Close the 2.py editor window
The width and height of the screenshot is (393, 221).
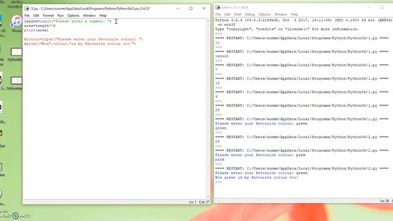tap(204, 8)
